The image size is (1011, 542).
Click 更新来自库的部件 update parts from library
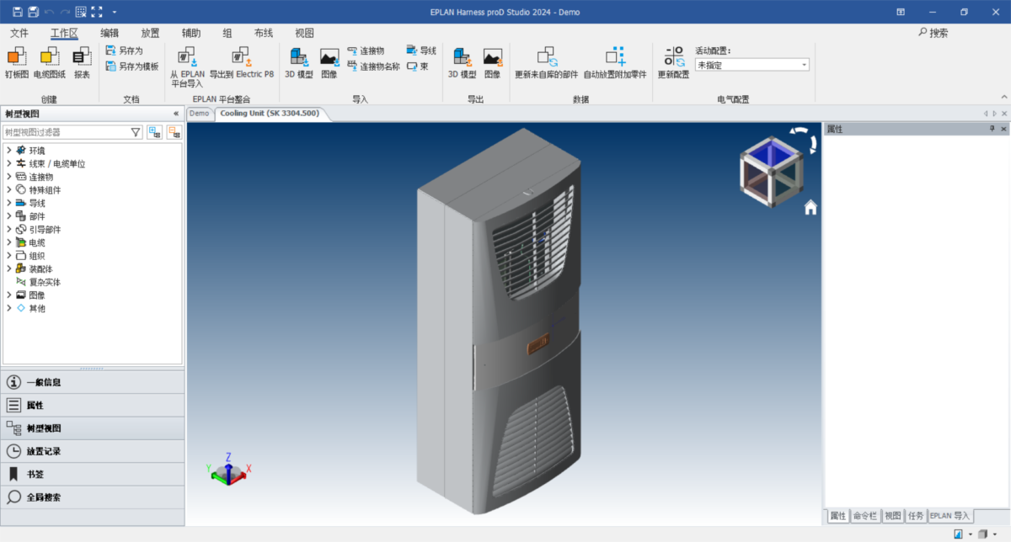pyautogui.click(x=547, y=63)
